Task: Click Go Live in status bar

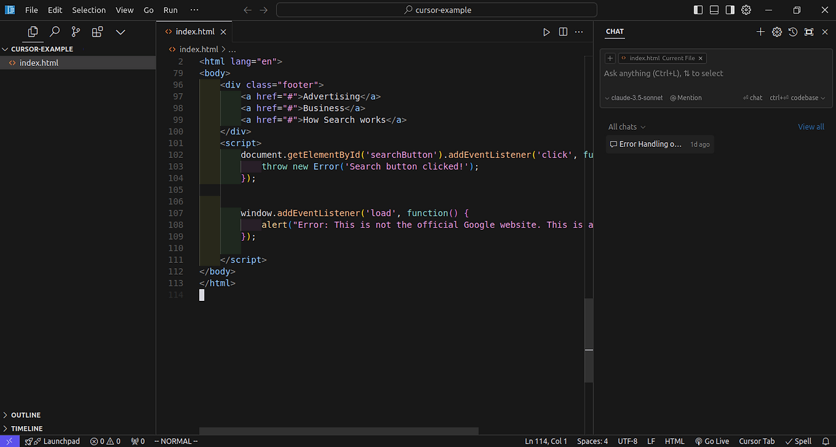Action: [712, 441]
